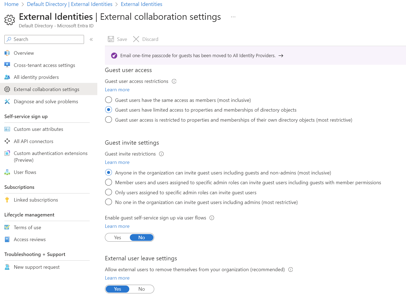Click the magnifier icon in Search box
The height and width of the screenshot is (298, 406).
click(9, 39)
